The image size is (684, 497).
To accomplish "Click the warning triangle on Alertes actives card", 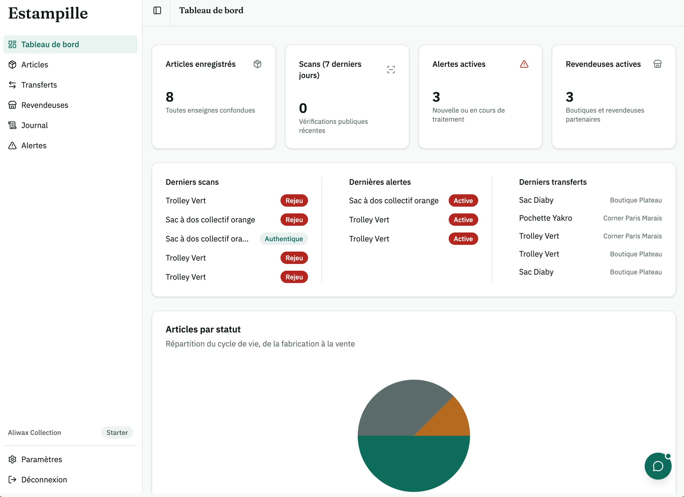I will pos(524,64).
